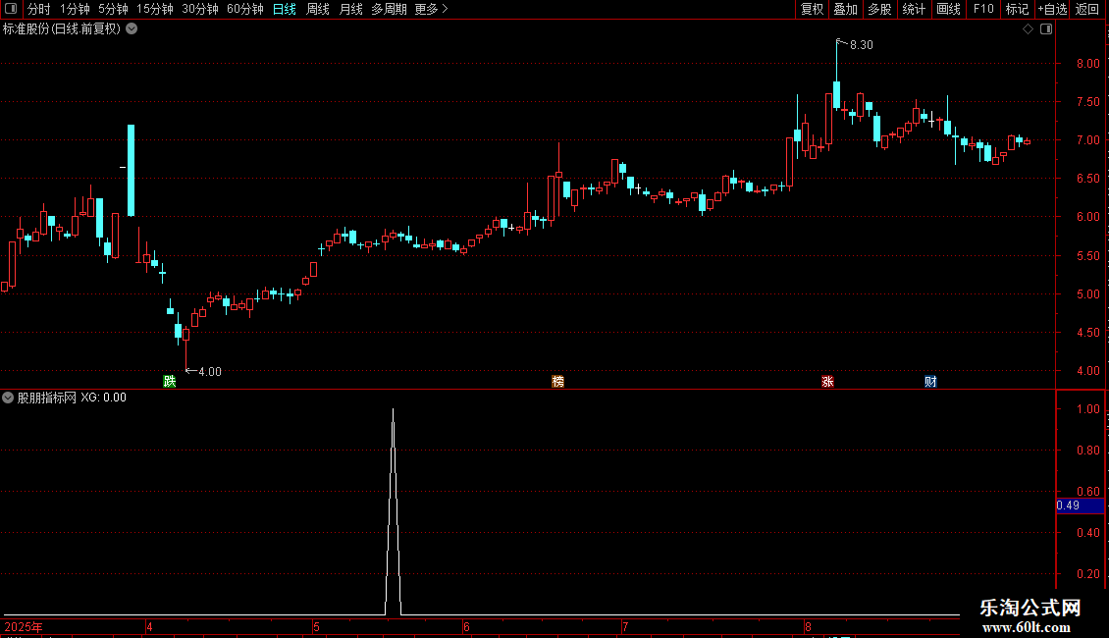Select the 日线 daily period
The height and width of the screenshot is (638, 1109).
click(285, 9)
